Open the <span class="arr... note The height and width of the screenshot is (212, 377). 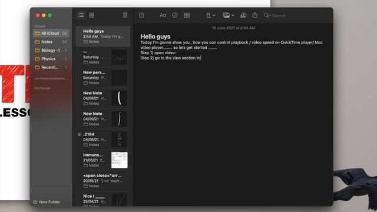pyautogui.click(x=103, y=181)
